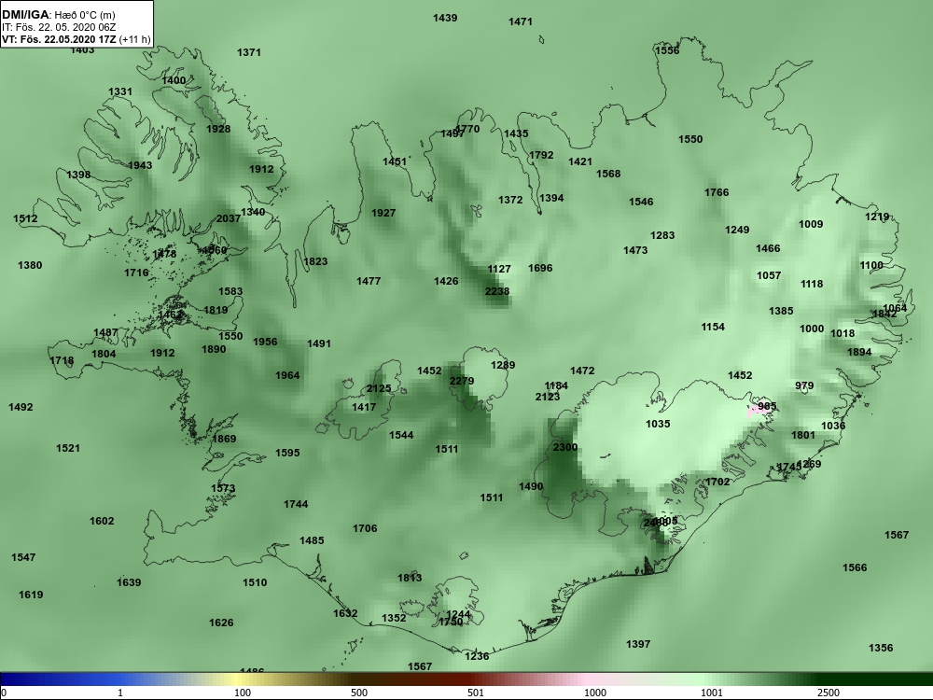Select the map value 1566

pyautogui.click(x=855, y=567)
